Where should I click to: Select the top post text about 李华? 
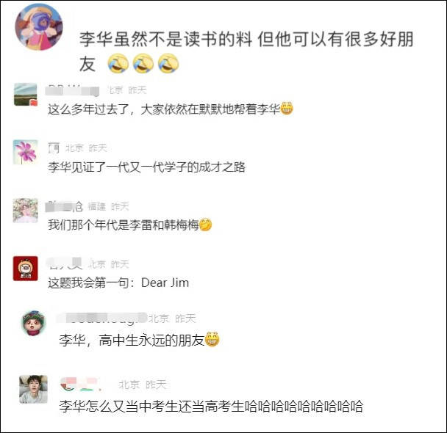point(246,51)
